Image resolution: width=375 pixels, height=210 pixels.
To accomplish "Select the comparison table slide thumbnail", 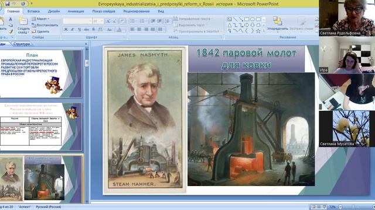I will tap(40, 127).
